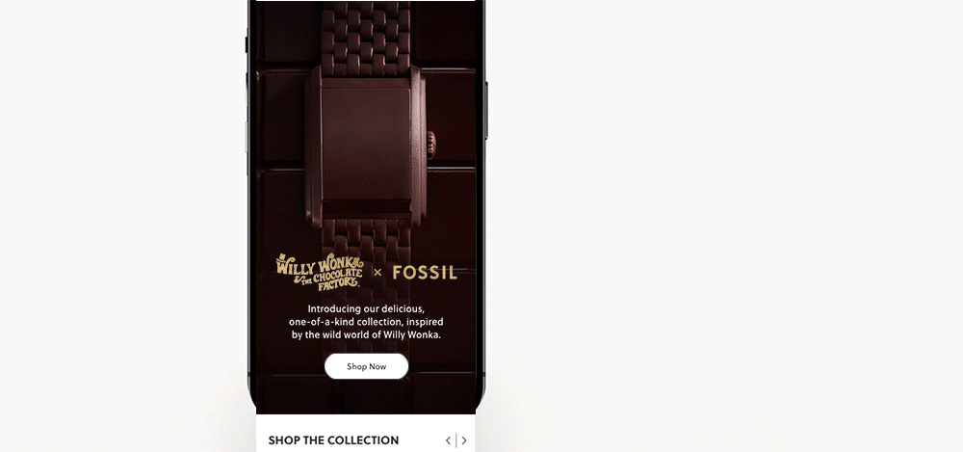The width and height of the screenshot is (963, 452).
Task: Advance the collection carousel with right arrow
Action: coord(464,440)
